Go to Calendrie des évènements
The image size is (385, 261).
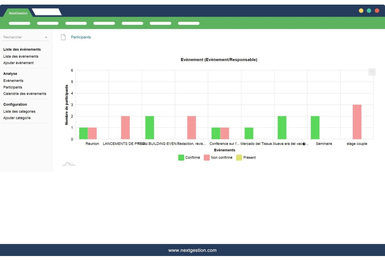coord(25,93)
